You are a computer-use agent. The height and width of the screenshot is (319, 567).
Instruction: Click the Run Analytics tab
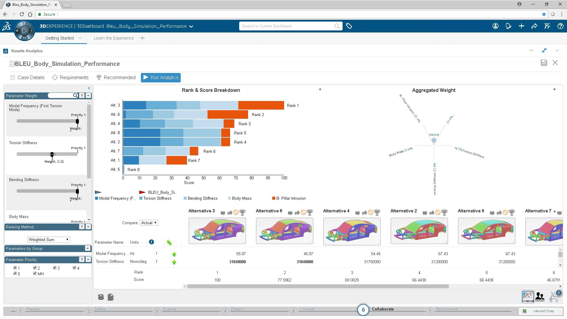160,77
